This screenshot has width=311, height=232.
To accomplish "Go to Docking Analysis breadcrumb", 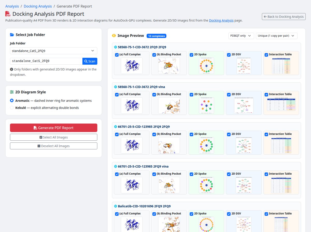I will [38, 6].
